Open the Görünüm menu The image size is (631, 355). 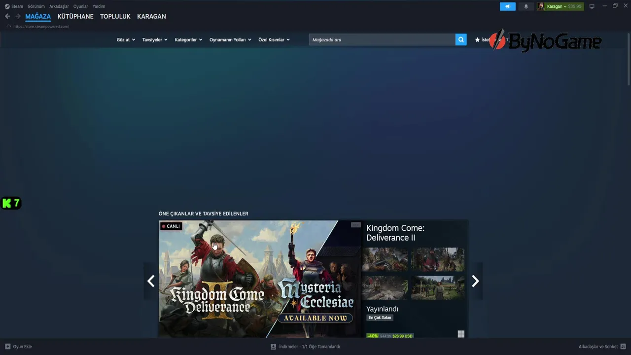[x=36, y=6]
